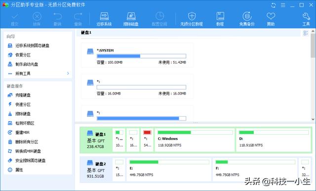Select the C: Windows 118.92GB partition
Screen dimensions: 316x191
click(195, 140)
